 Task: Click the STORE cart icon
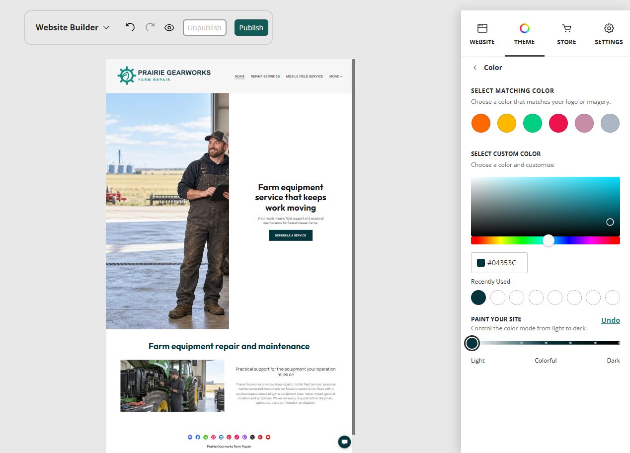(x=566, y=28)
